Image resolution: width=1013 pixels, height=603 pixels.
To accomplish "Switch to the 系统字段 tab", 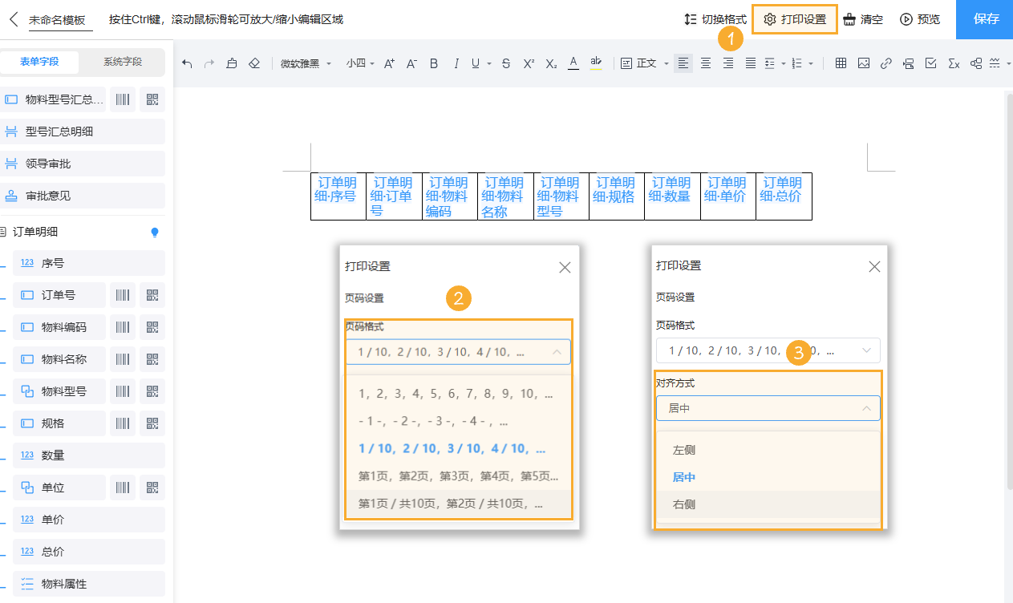I will tap(122, 63).
